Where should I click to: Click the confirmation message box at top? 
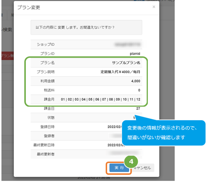pyautogui.click(x=86, y=27)
